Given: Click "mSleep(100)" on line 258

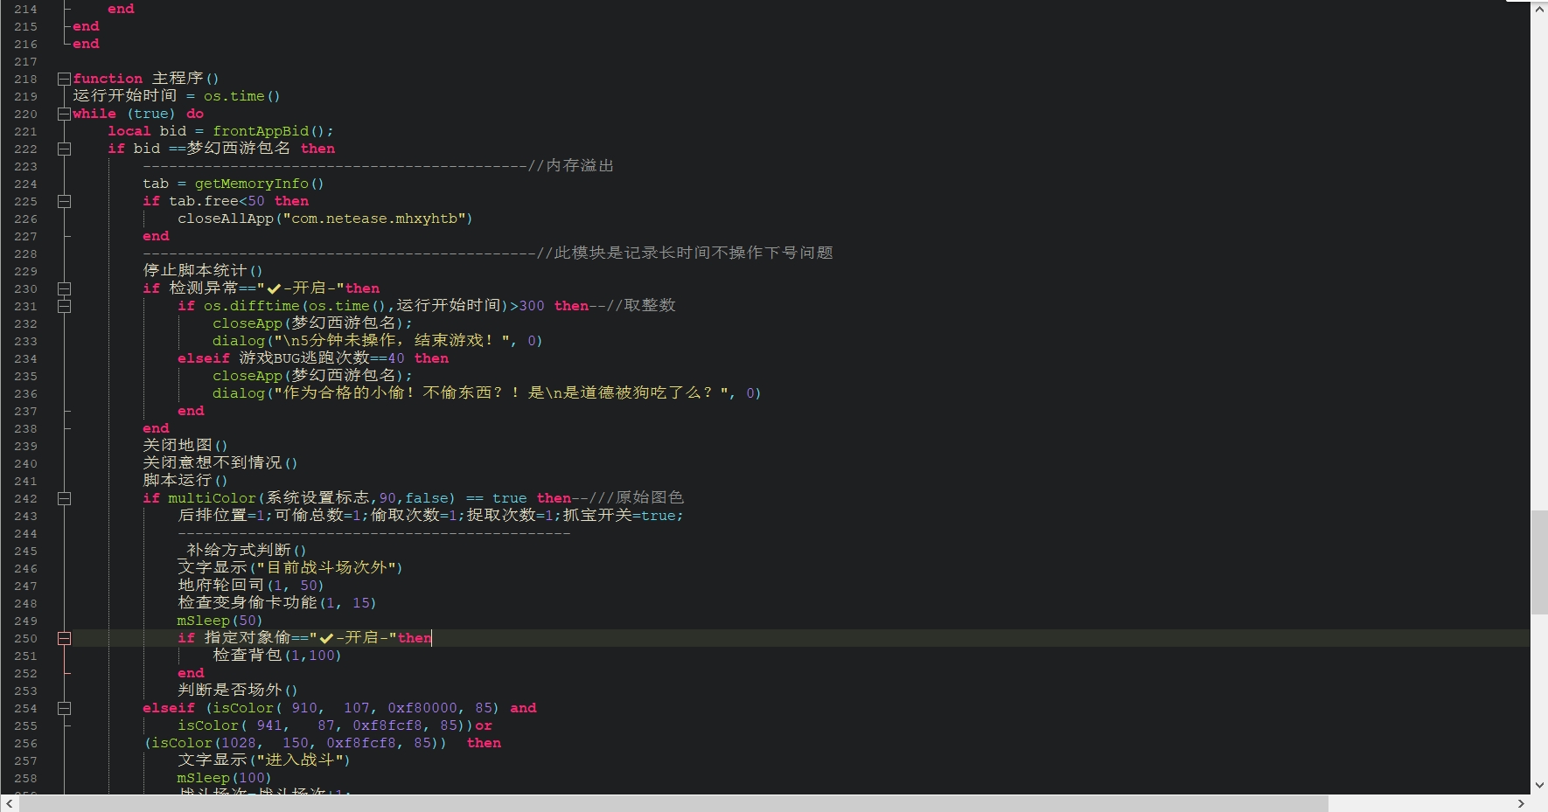Looking at the screenshot, I should coord(224,778).
